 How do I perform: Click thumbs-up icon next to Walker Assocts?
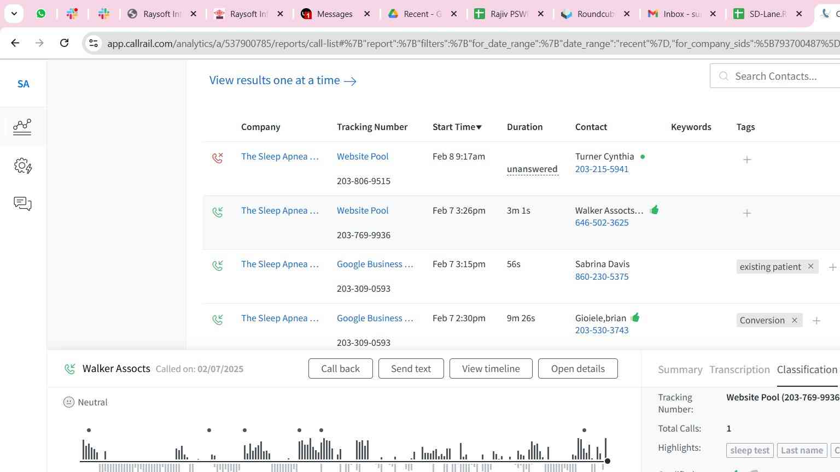(x=654, y=210)
